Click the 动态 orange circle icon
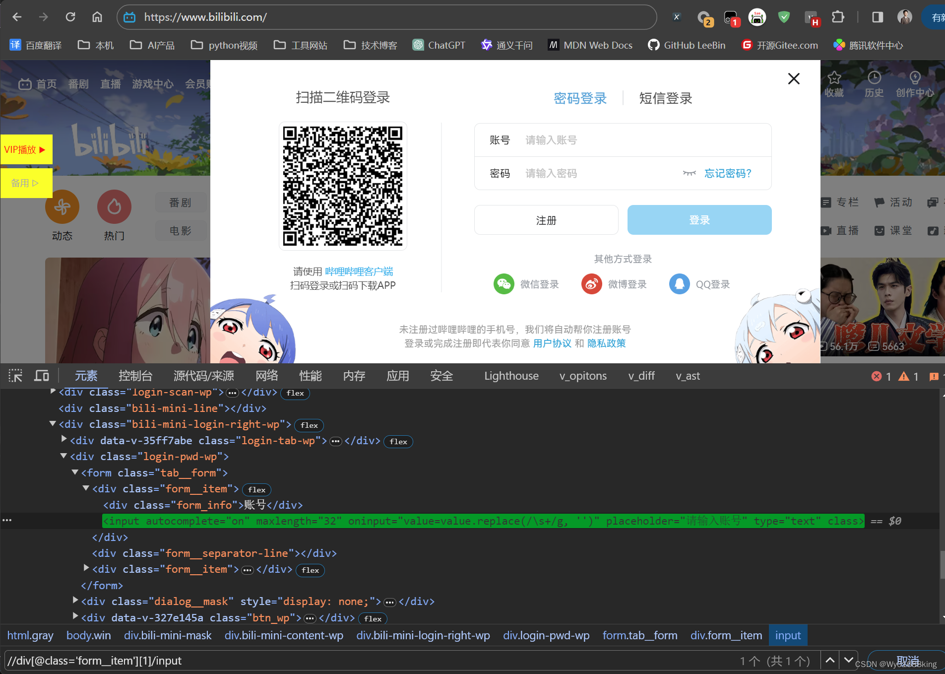The image size is (945, 674). 62,206
